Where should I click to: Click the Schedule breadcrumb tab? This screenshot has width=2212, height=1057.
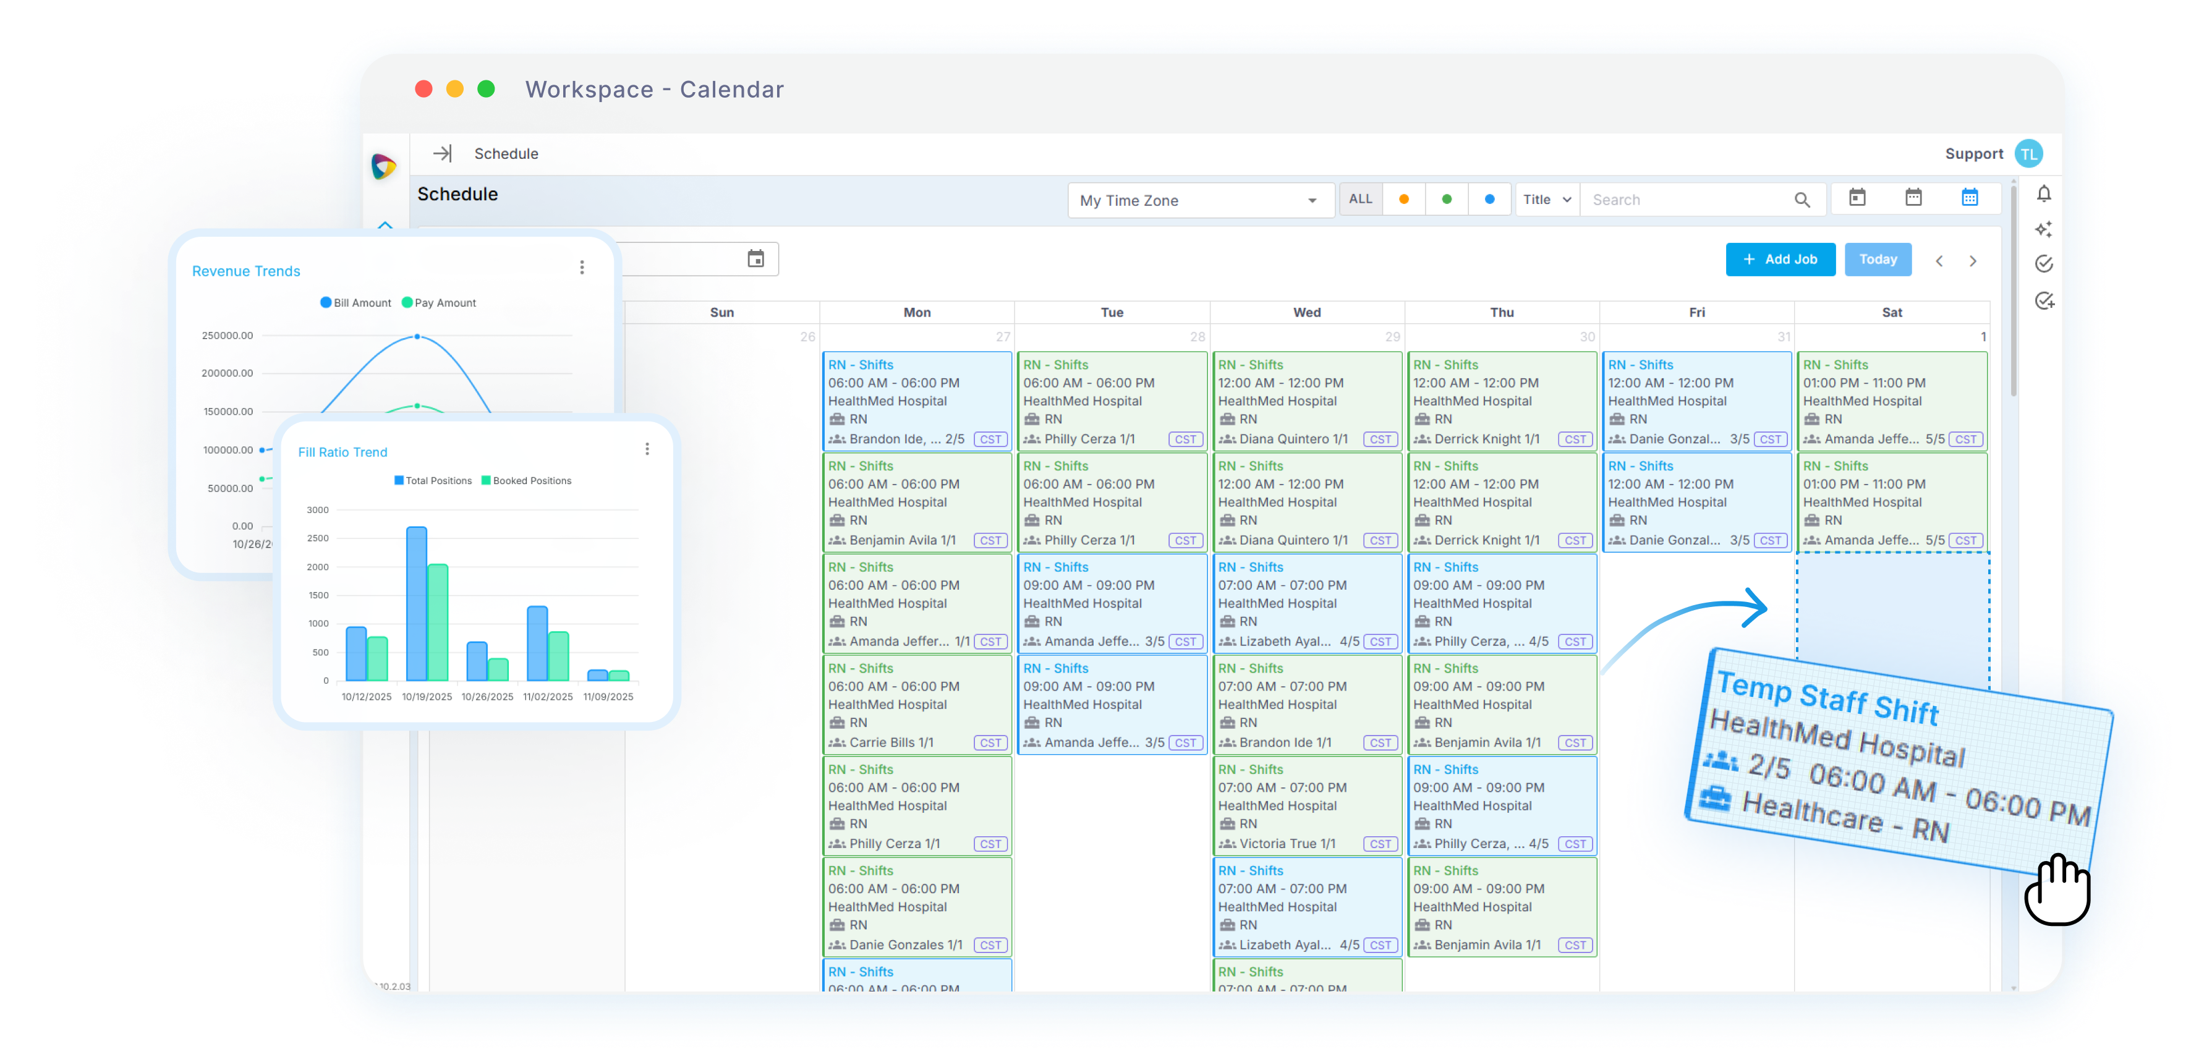click(506, 154)
